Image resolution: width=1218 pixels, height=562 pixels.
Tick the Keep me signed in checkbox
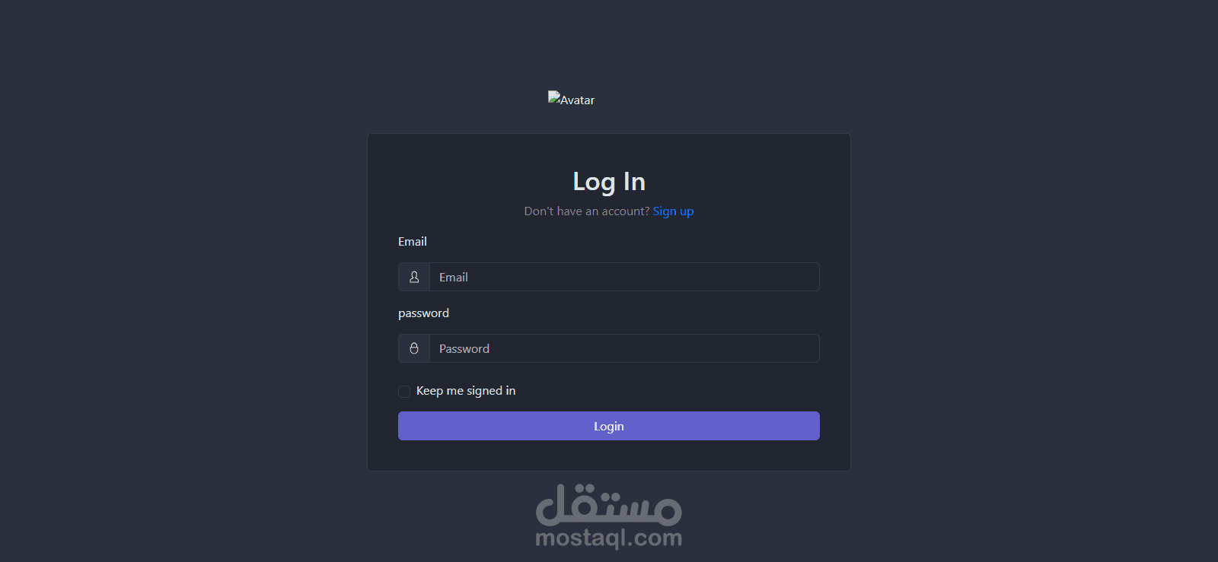pos(404,392)
